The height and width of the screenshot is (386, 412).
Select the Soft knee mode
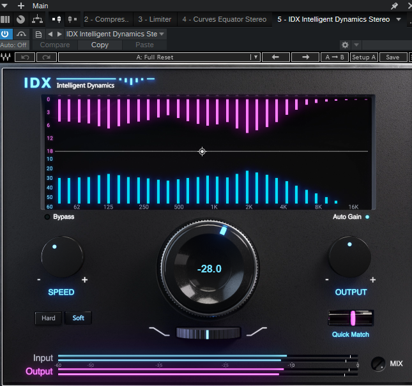78,318
